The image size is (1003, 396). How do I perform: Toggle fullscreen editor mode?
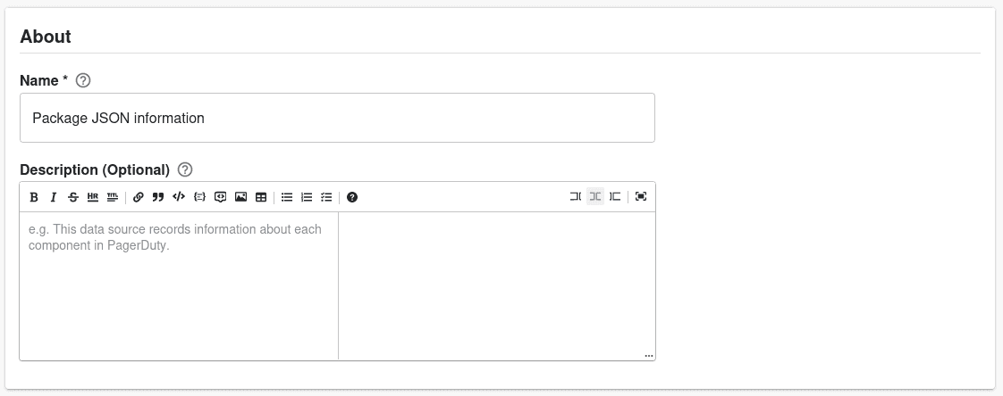click(641, 197)
